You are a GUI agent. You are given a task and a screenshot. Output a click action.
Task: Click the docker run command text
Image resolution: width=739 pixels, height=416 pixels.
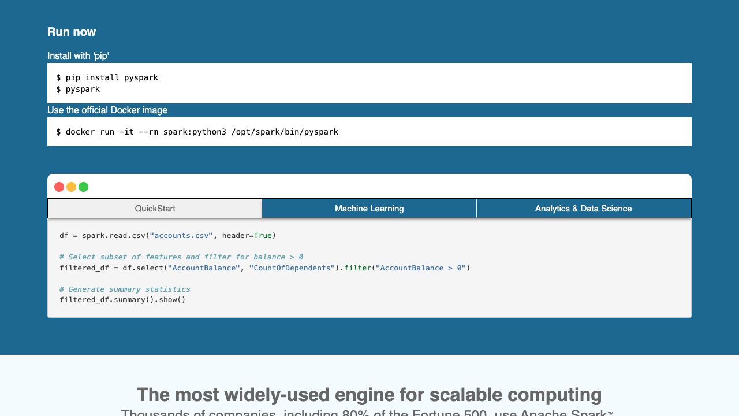point(197,132)
